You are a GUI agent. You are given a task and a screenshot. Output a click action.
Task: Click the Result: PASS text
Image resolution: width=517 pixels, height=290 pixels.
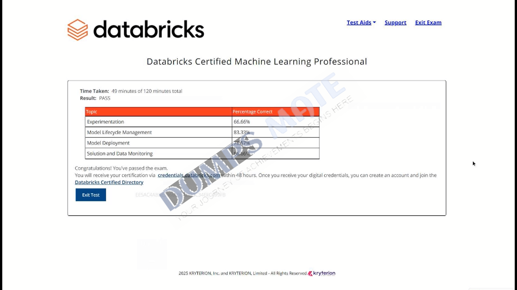tap(95, 98)
